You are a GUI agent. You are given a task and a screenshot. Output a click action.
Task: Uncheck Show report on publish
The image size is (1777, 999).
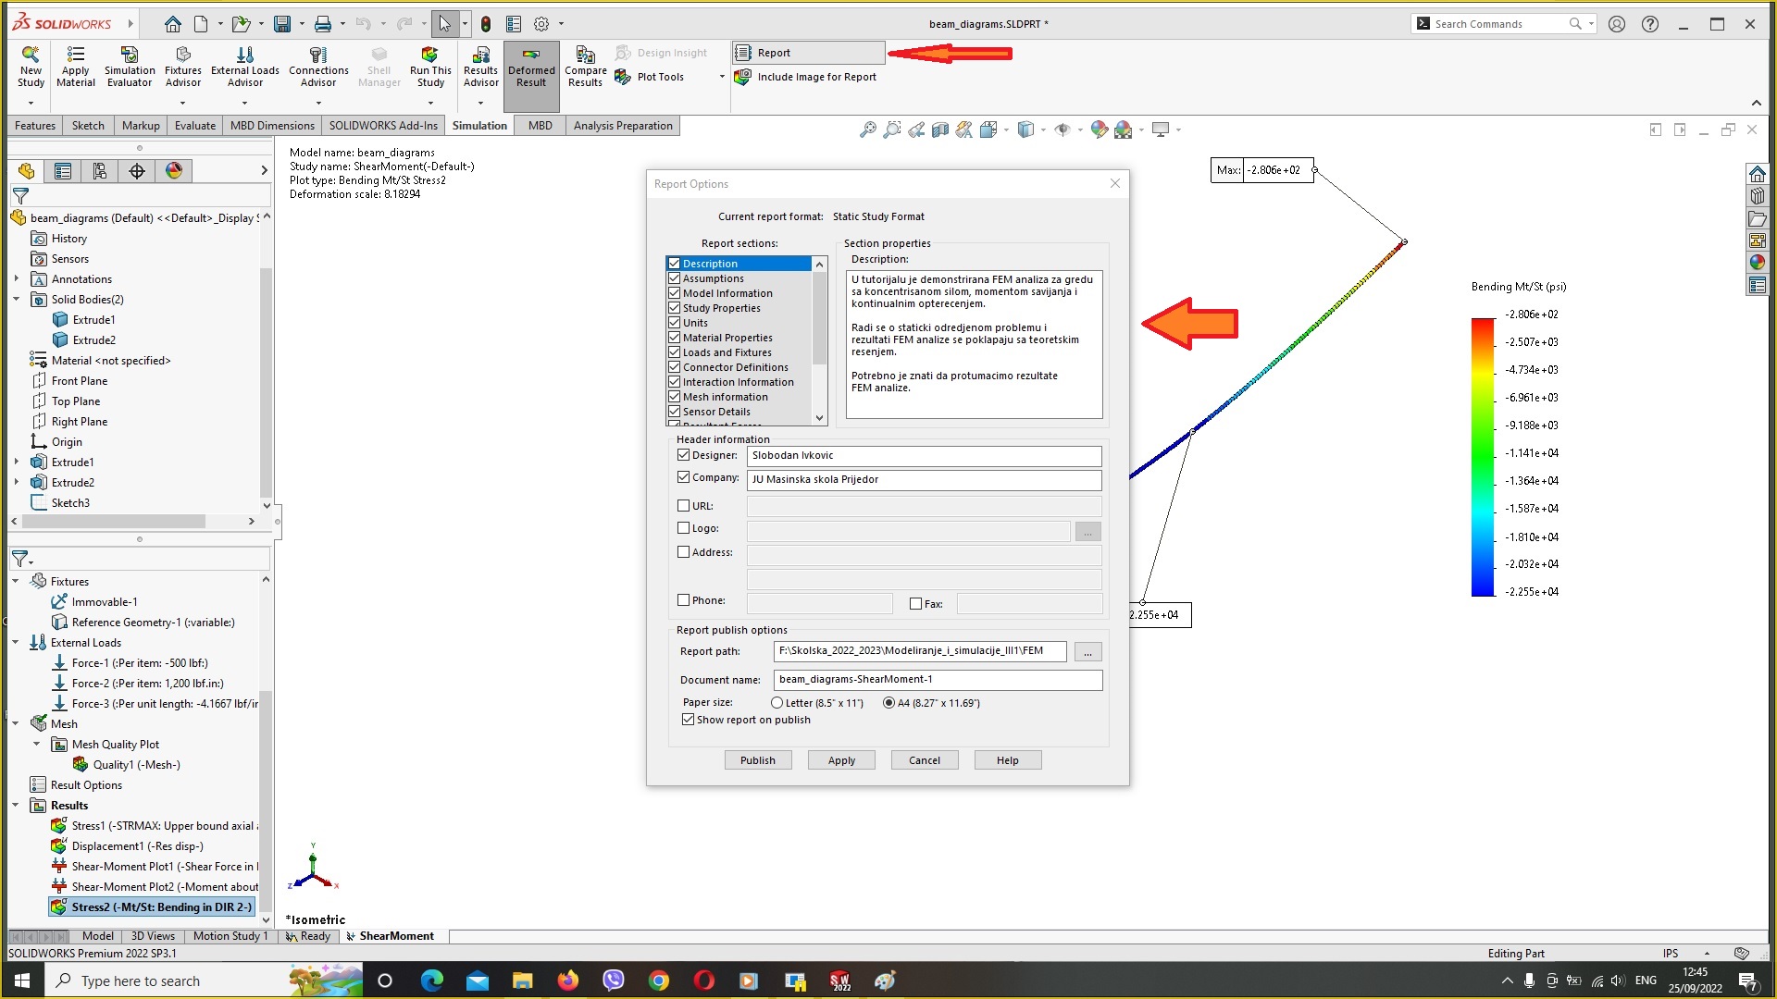pyautogui.click(x=688, y=720)
